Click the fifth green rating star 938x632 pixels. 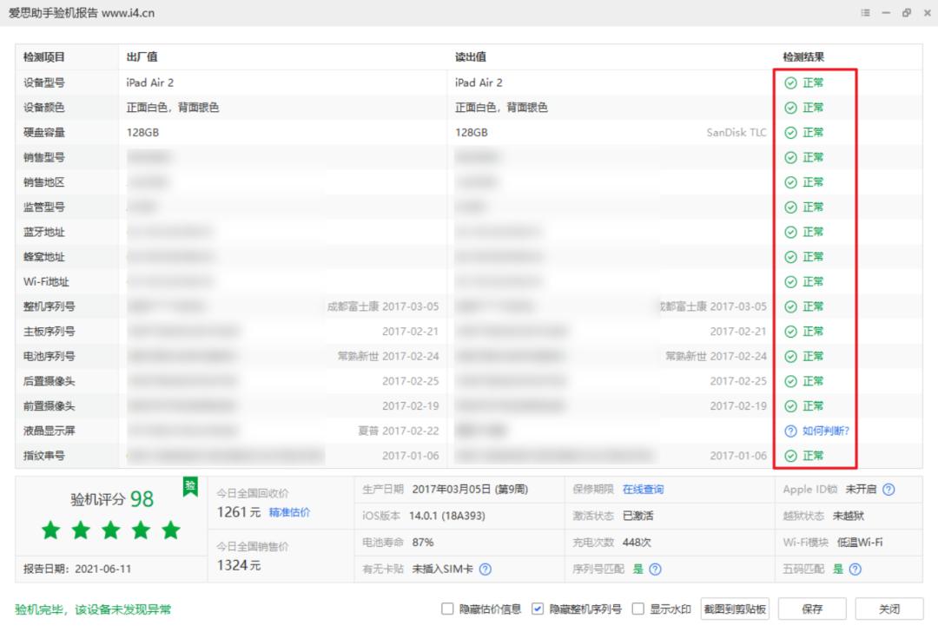(170, 530)
